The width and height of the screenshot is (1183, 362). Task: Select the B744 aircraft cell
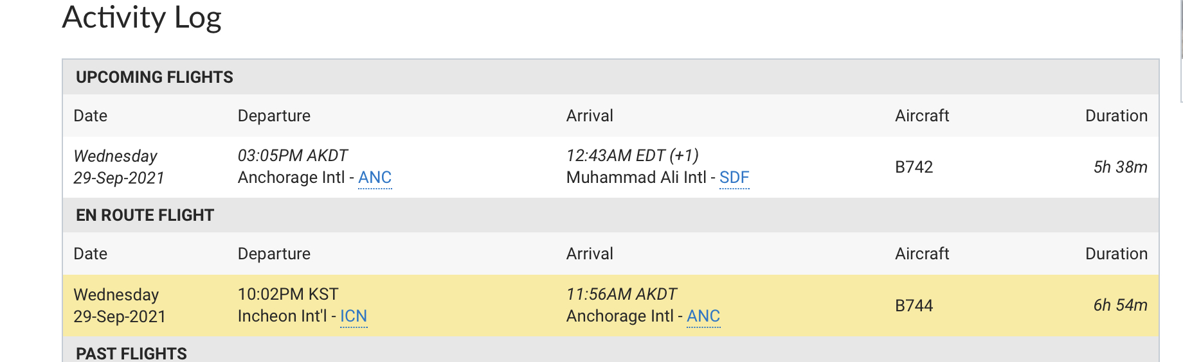pos(914,306)
